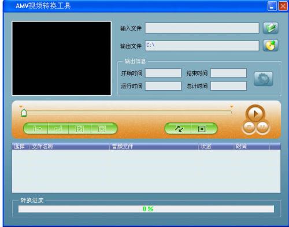The height and width of the screenshot is (227, 289).
Task: Focus the 输出文件 field showing C:\
Action: tap(202, 46)
